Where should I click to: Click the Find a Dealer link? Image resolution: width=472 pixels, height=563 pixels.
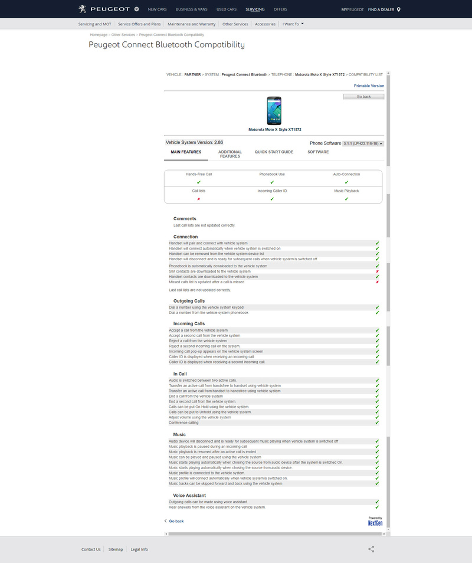(381, 9)
